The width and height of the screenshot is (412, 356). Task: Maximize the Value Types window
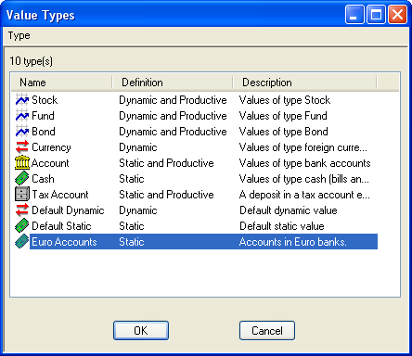pos(376,14)
